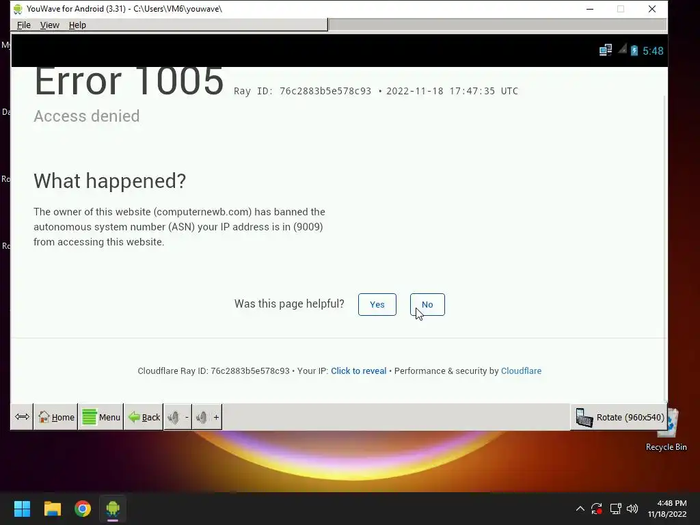Click the No feedback button
The height and width of the screenshot is (525, 700).
coord(427,304)
